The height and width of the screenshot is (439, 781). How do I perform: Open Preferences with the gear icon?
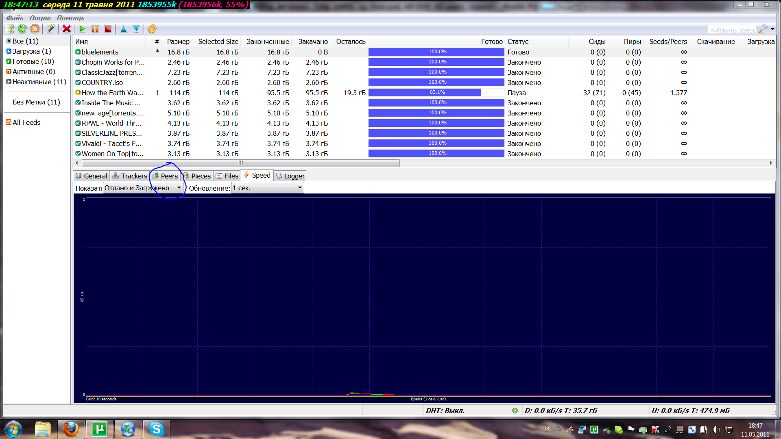coord(152,29)
